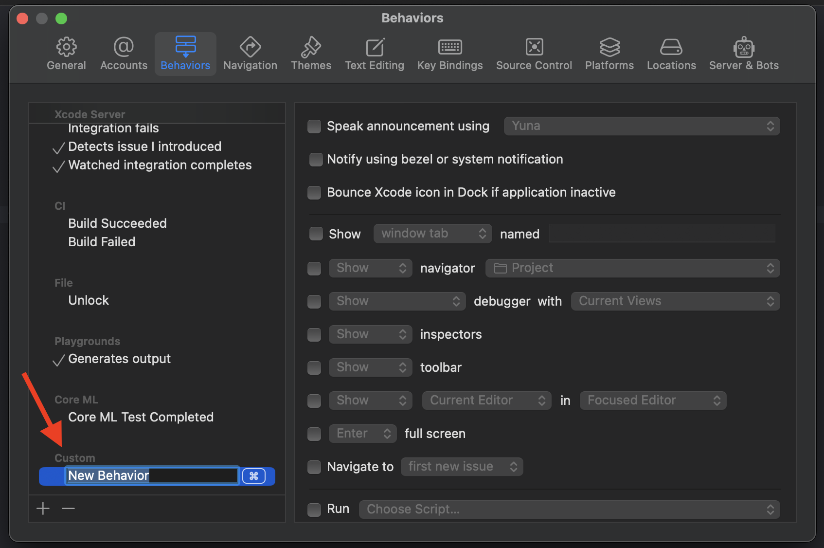The width and height of the screenshot is (824, 548).
Task: Open the Platforms stack icon
Action: (x=609, y=47)
